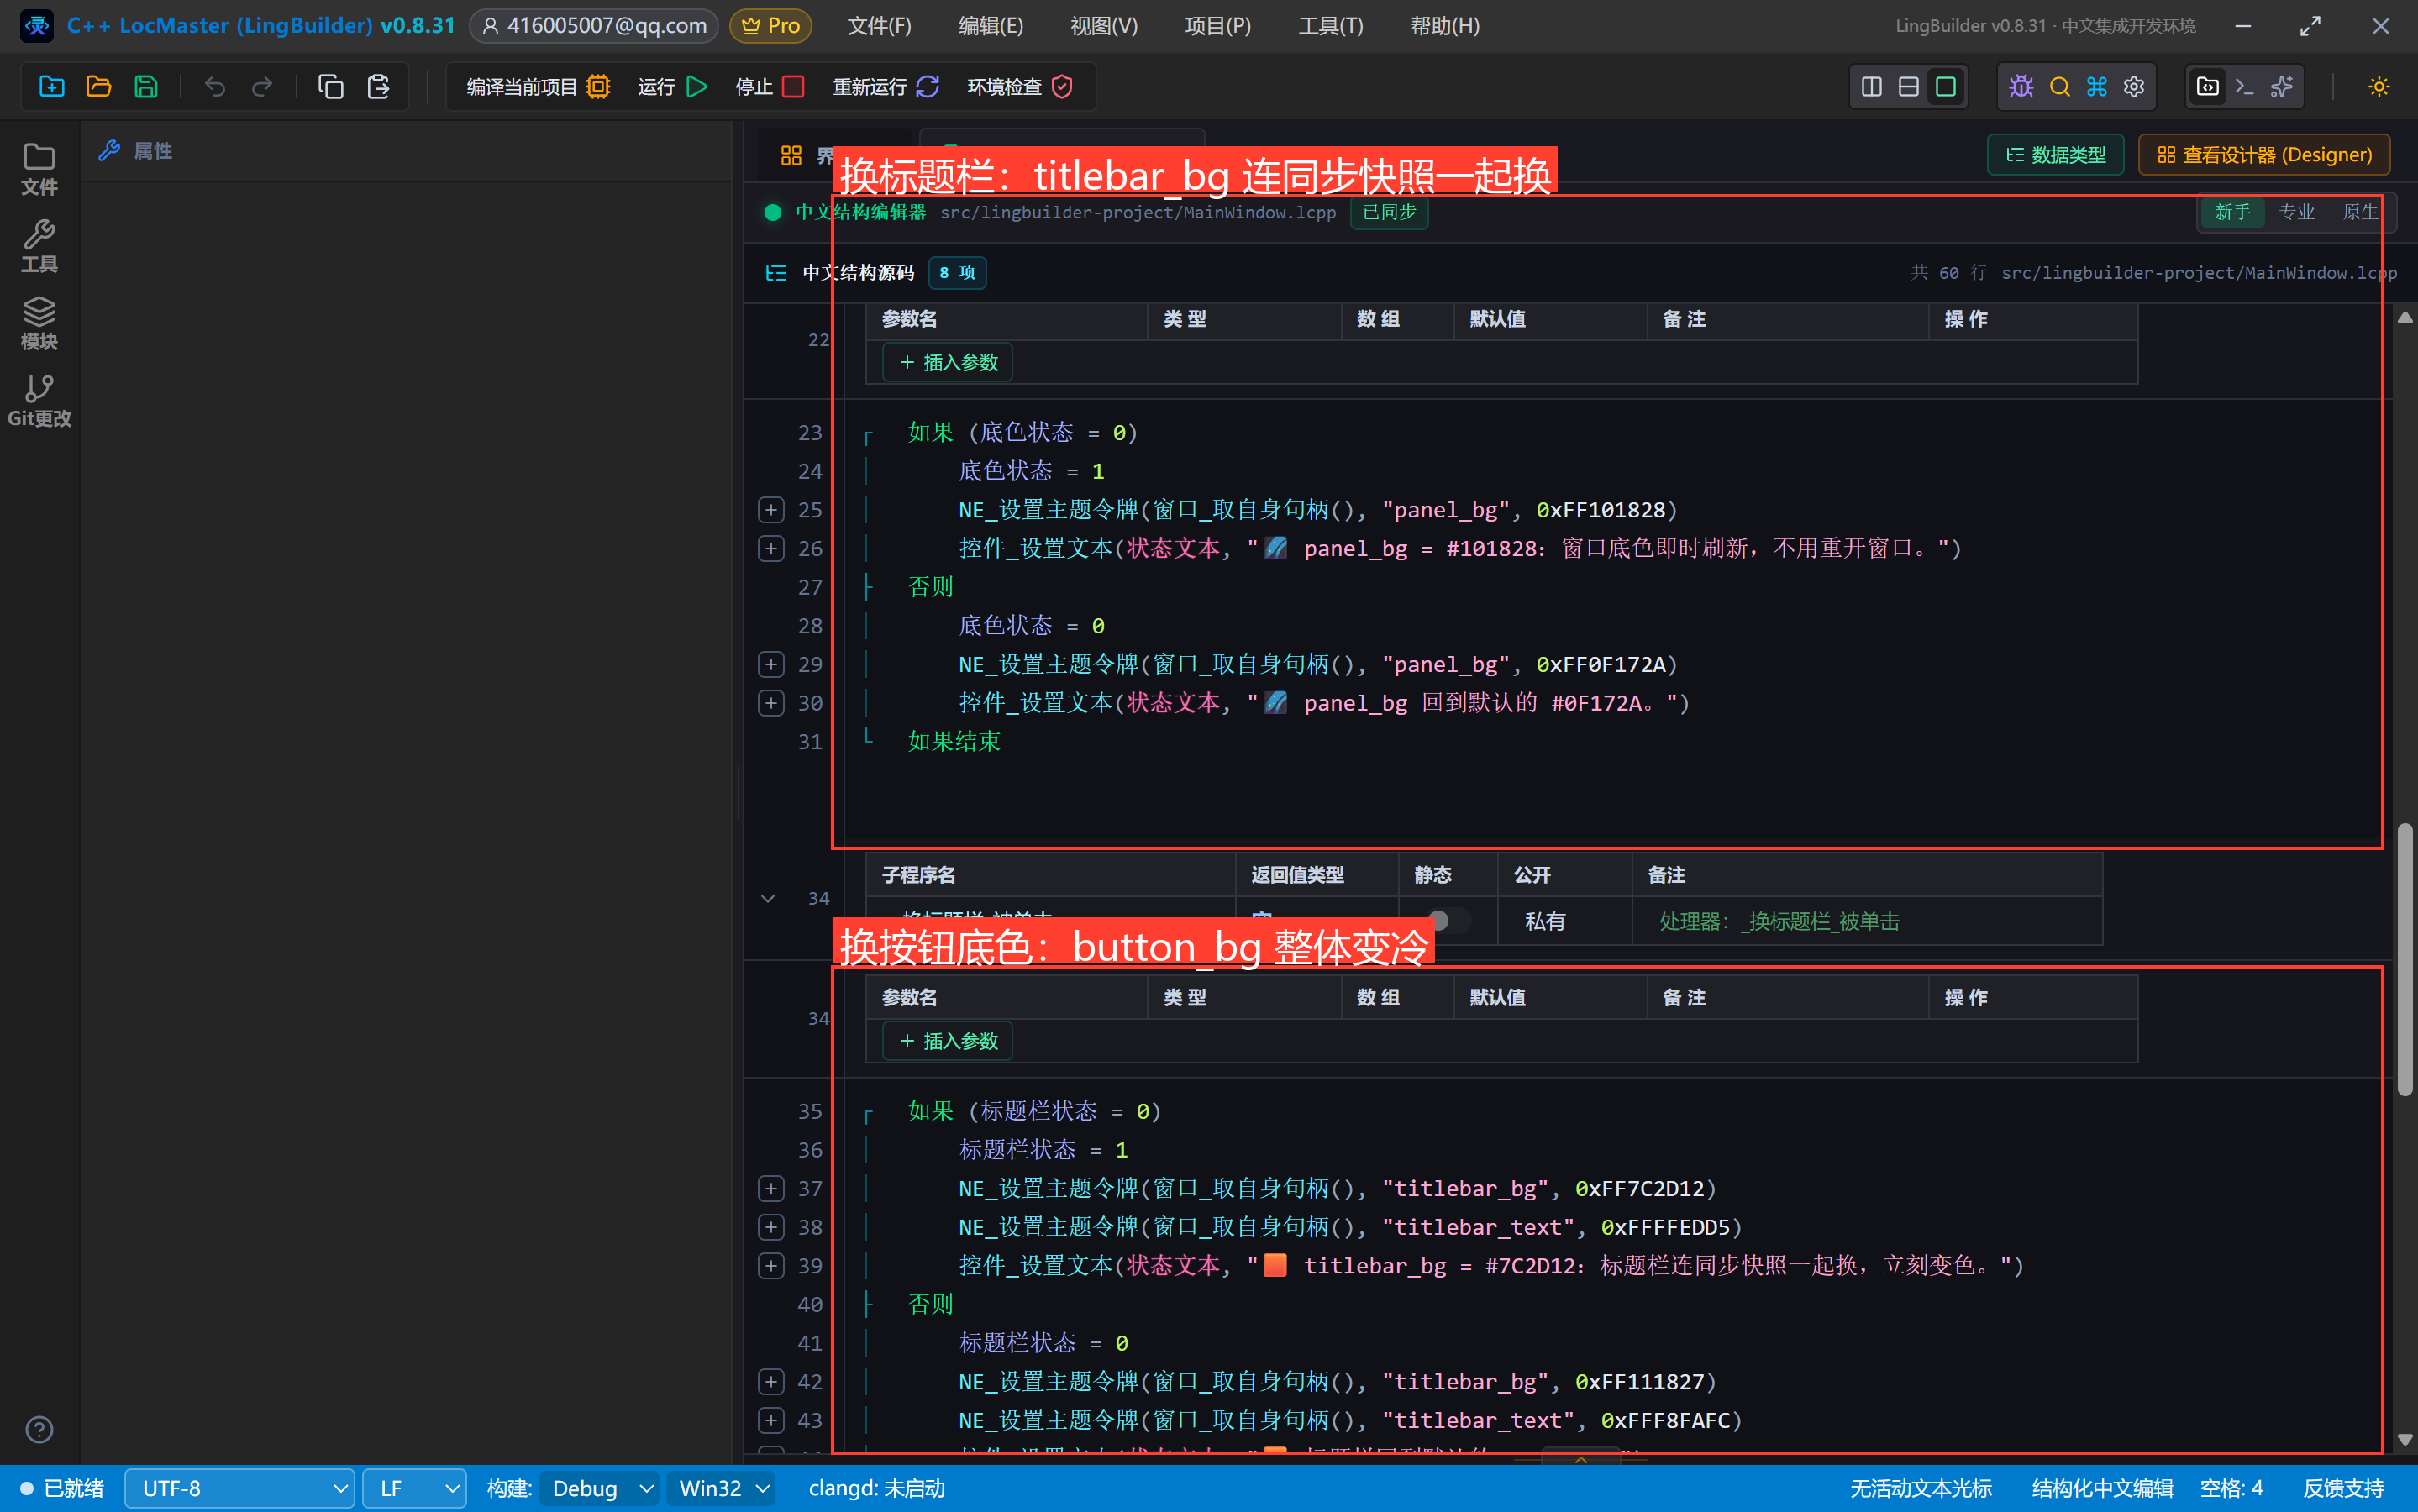
Task: Open the 模块 sidebar panel
Action: 39,323
